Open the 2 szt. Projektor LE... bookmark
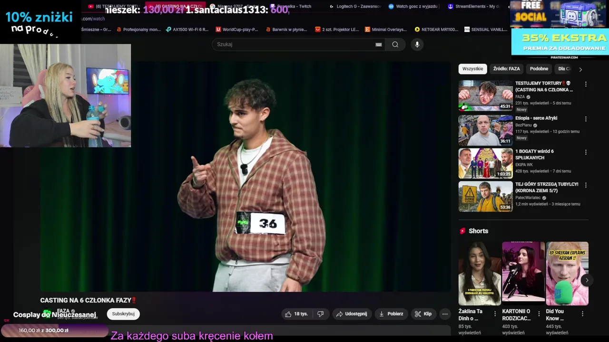Image resolution: width=609 pixels, height=342 pixels. tap(337, 29)
